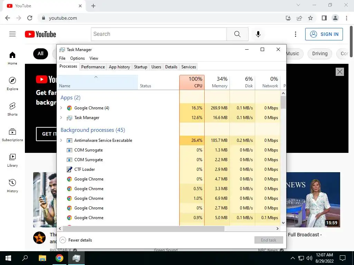Click the YouTube search magnifier button
Screen dimensions: 354x265
click(237, 34)
